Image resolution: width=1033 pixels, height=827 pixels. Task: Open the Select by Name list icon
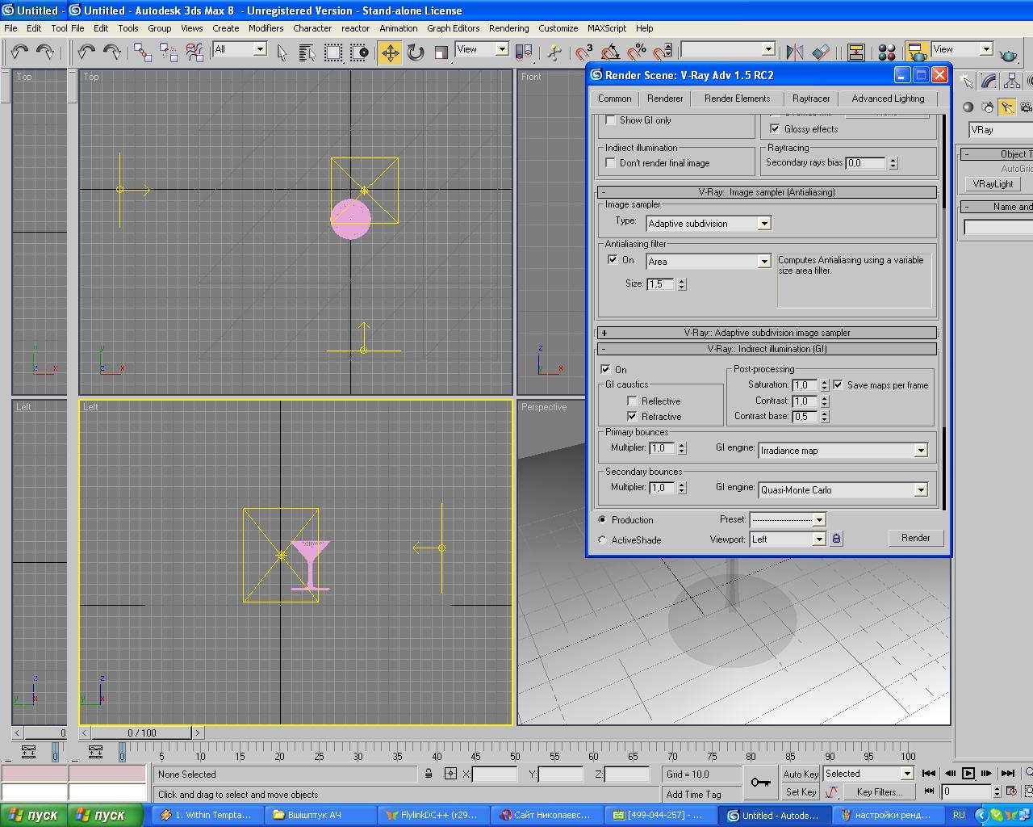(307, 52)
